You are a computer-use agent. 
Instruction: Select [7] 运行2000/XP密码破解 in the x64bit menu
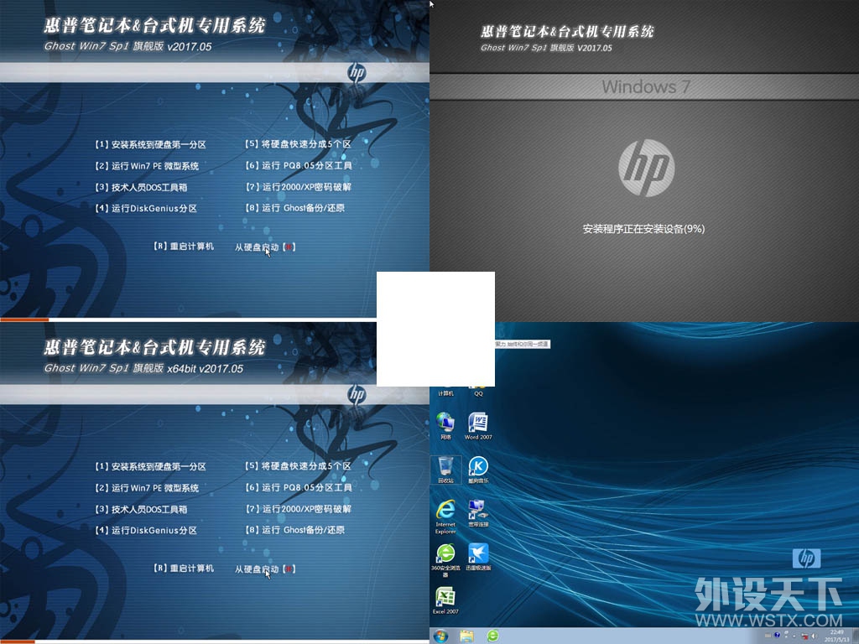(298, 509)
